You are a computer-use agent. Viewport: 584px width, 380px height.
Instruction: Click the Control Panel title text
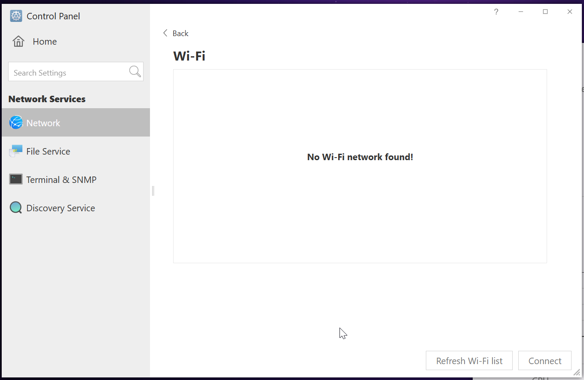[x=53, y=16]
